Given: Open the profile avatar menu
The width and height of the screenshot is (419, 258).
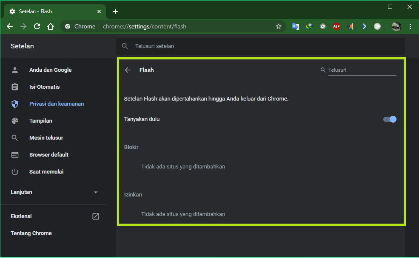Looking at the screenshot, I should point(396,26).
